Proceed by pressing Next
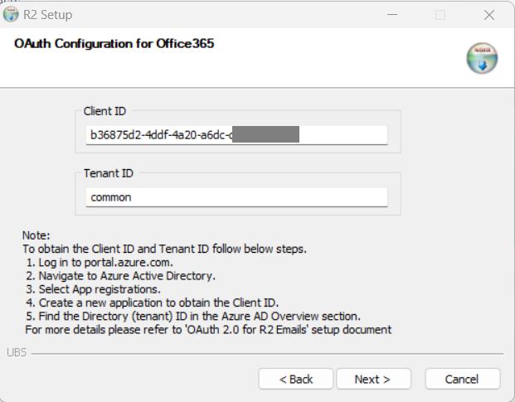515x402 pixels. pyautogui.click(x=372, y=379)
